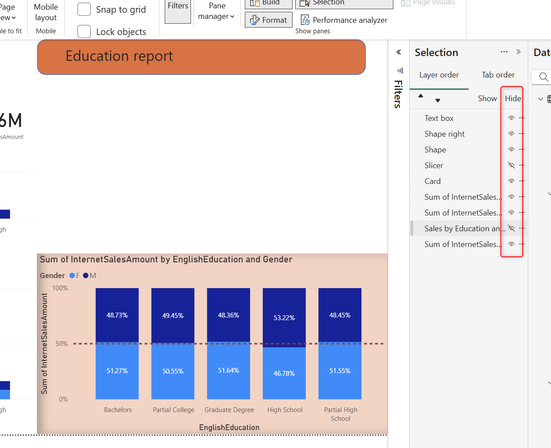Tick the Lock objects checkbox
Image resolution: width=551 pixels, height=448 pixels.
(84, 32)
